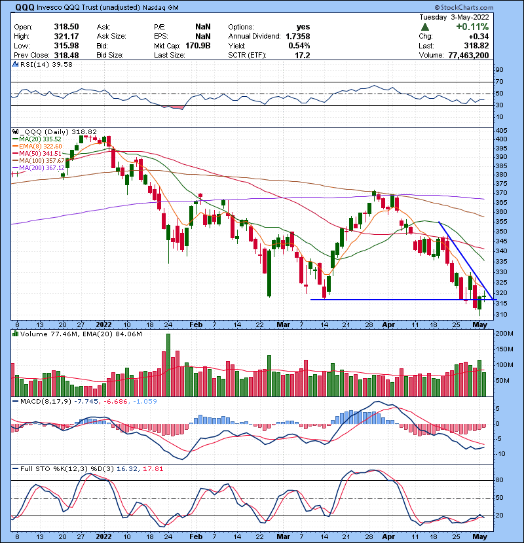
Task: Click the MACD histogram value -1.059
Action: coord(144,402)
